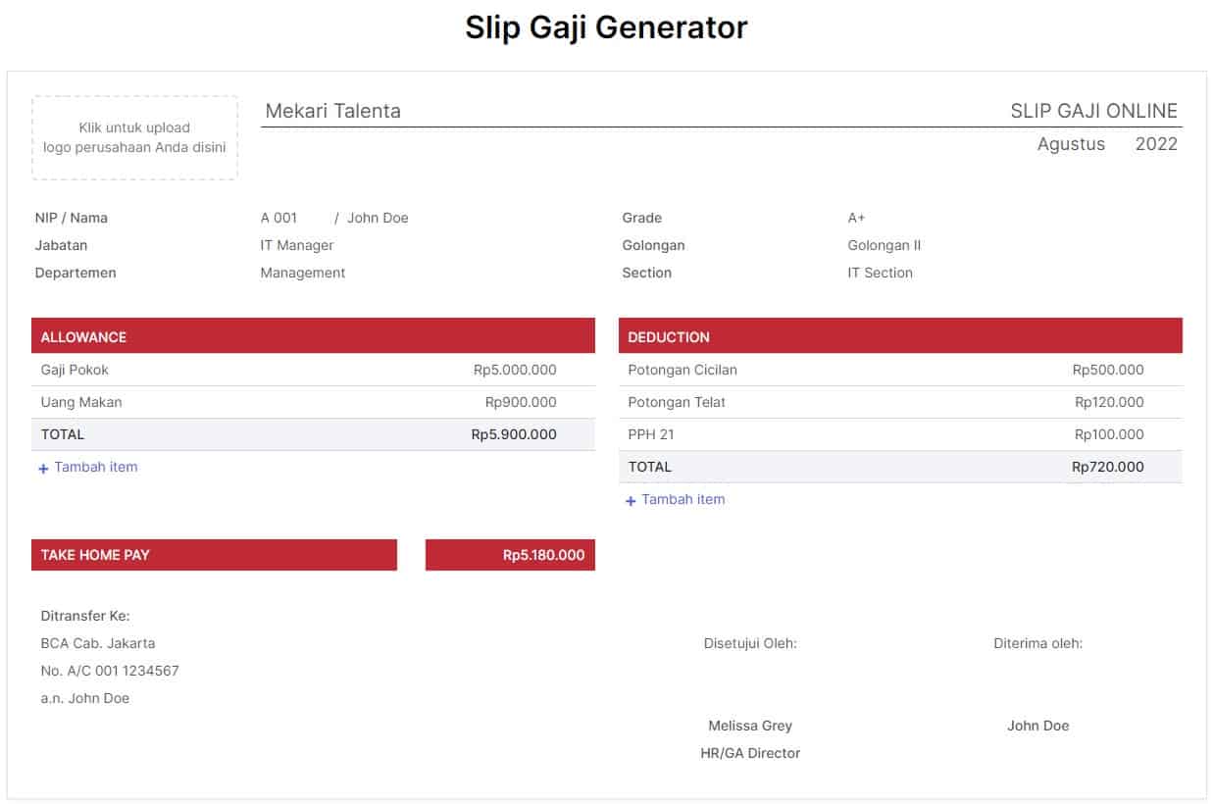1214x804 pixels.
Task: Click the Ditransfer Ke label
Action: click(x=85, y=616)
